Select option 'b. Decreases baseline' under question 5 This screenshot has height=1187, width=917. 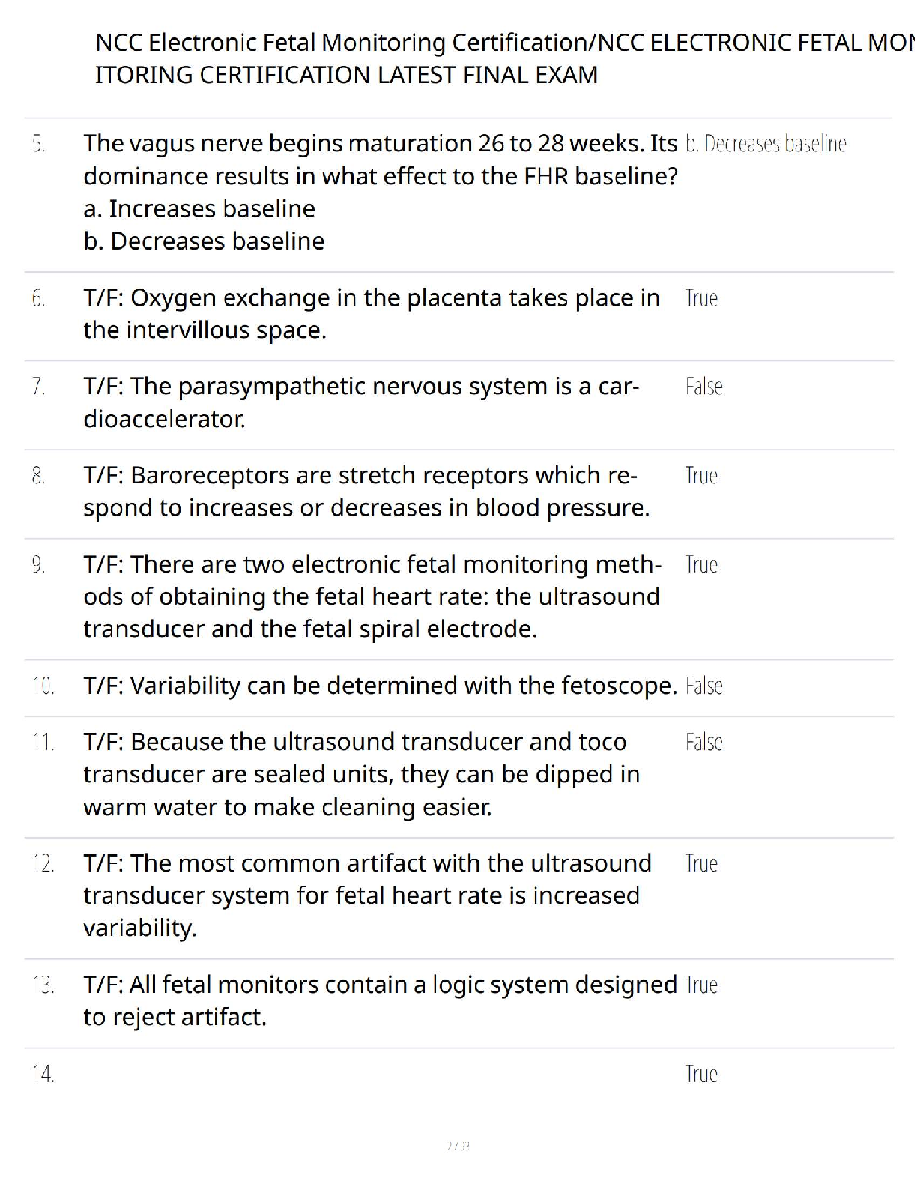pyautogui.click(x=204, y=241)
